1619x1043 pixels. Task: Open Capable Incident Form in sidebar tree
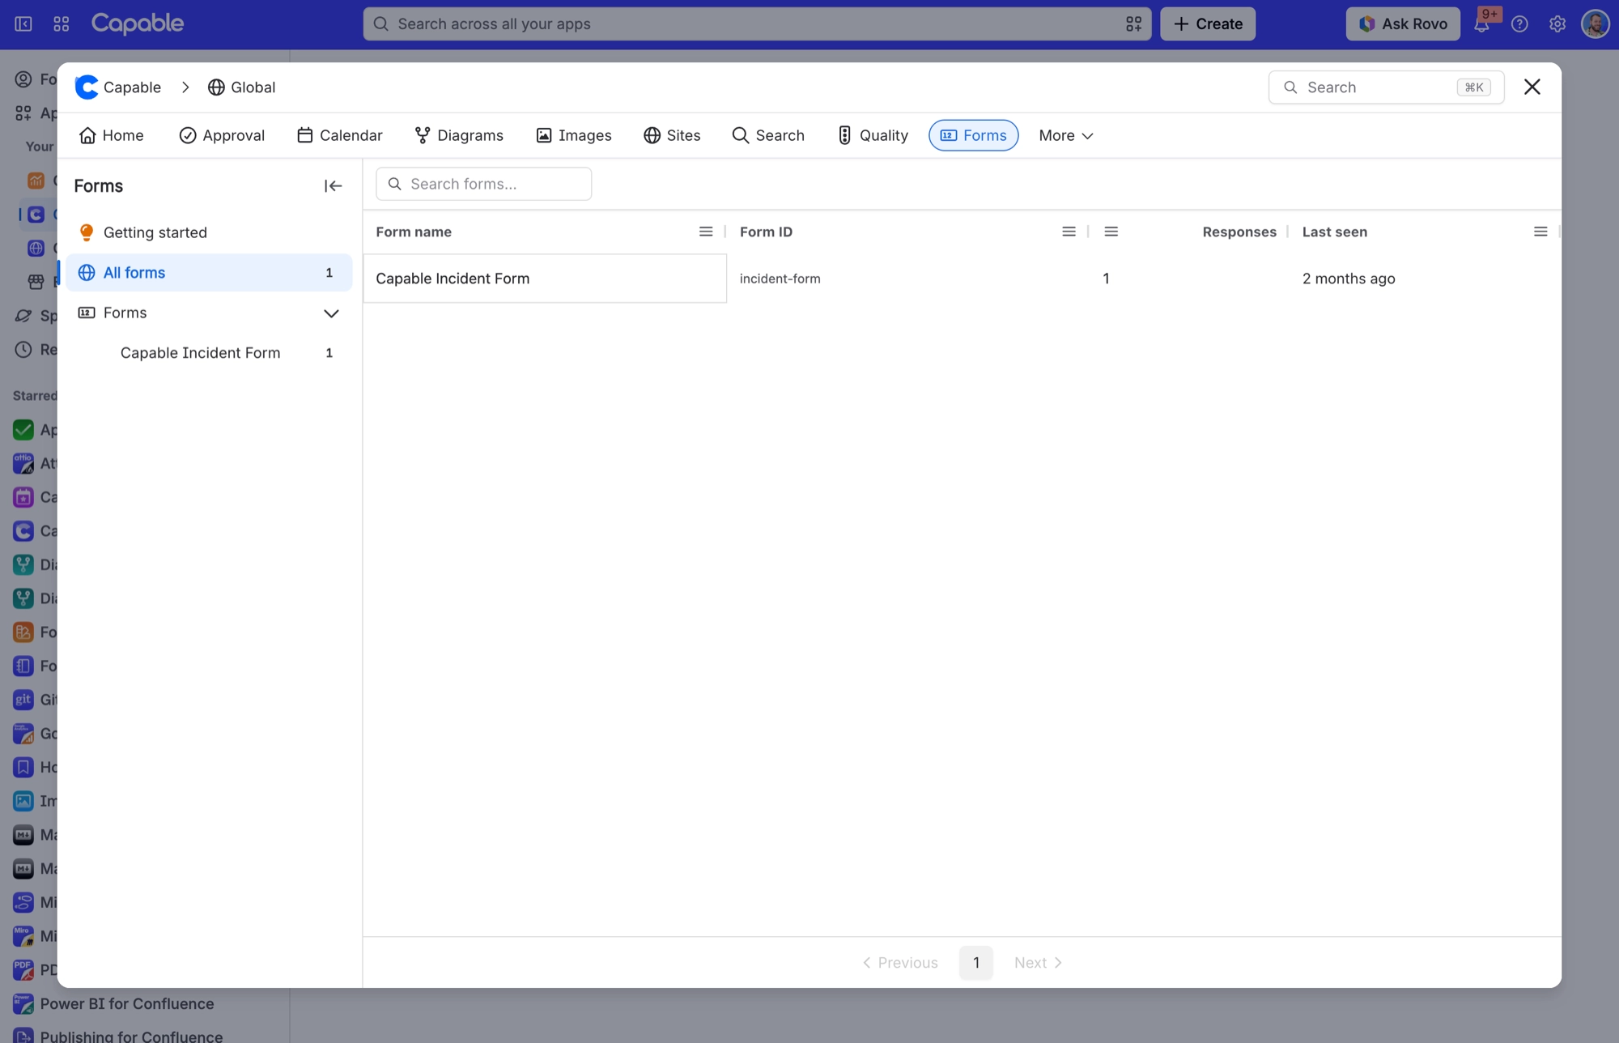coord(209,353)
